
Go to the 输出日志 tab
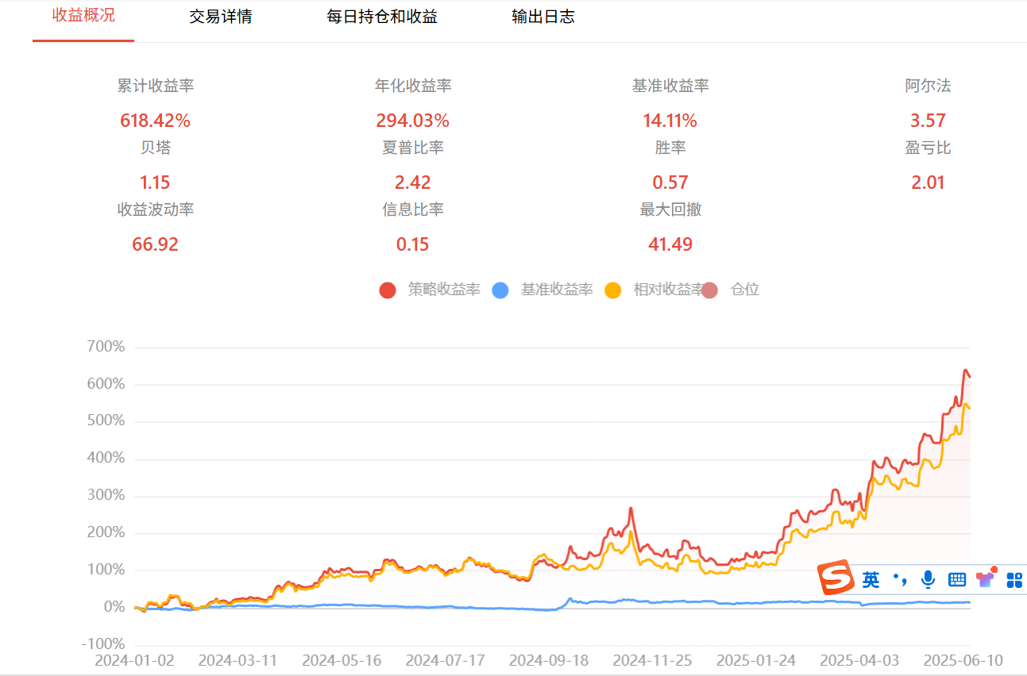pos(543,17)
